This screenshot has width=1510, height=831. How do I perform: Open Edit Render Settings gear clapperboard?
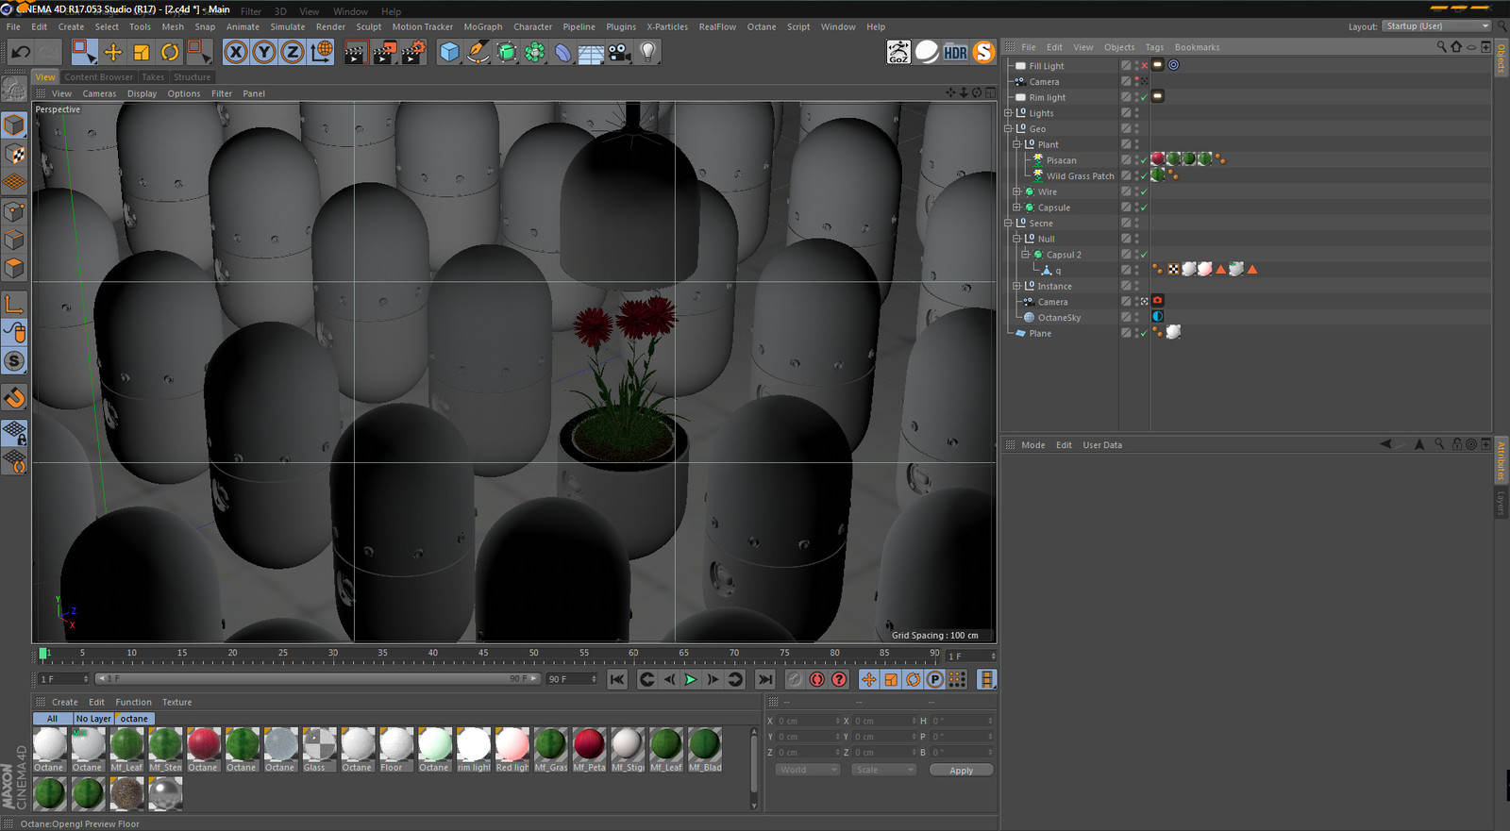[x=413, y=52]
